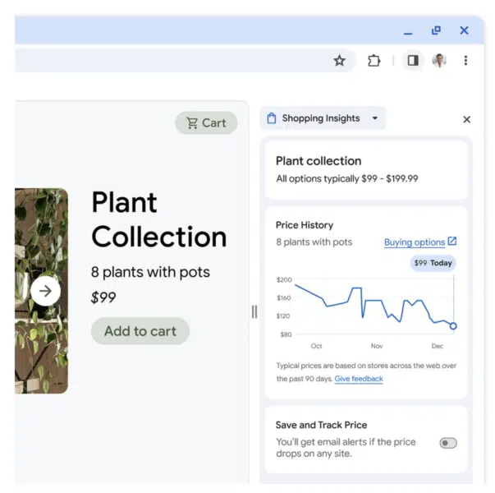
Task: Bookmark this page with the star icon
Action: coord(339,60)
